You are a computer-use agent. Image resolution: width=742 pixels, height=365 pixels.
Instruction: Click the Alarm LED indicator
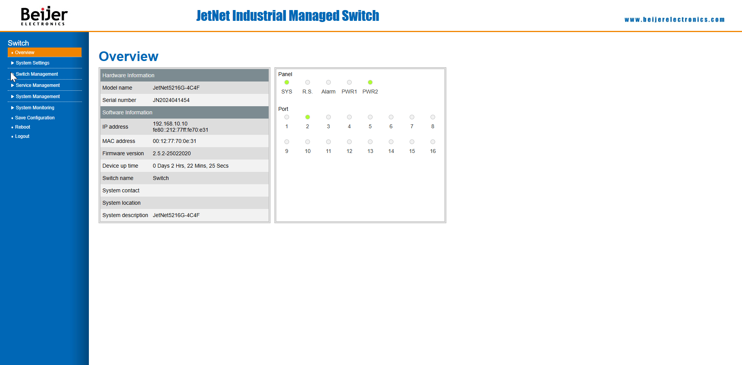point(328,82)
